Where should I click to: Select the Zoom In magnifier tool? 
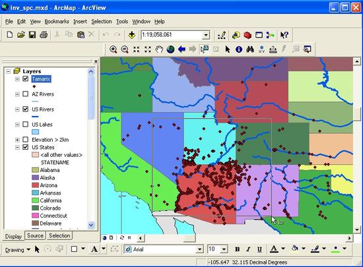(114, 49)
